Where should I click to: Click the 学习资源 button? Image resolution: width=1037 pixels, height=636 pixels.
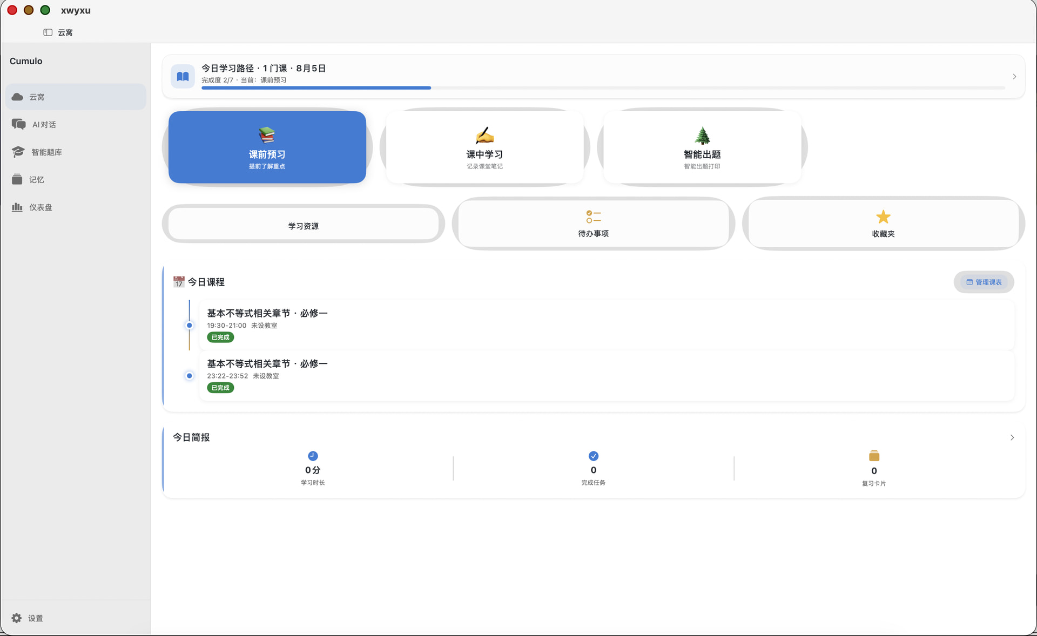point(303,224)
